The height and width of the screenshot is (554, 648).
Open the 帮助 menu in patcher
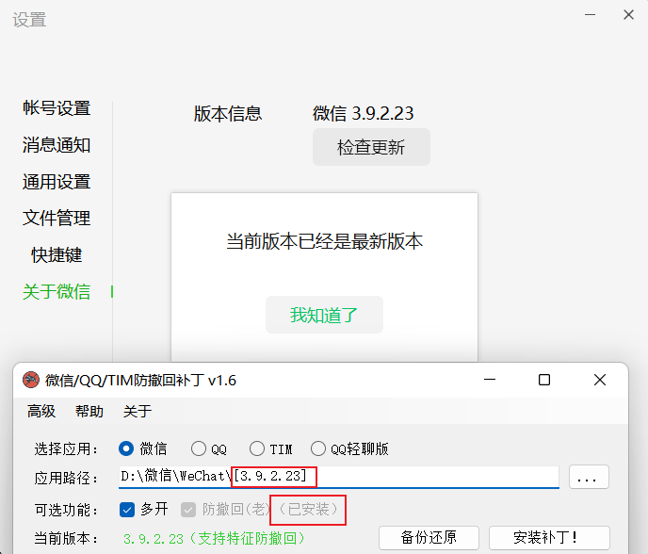[89, 412]
